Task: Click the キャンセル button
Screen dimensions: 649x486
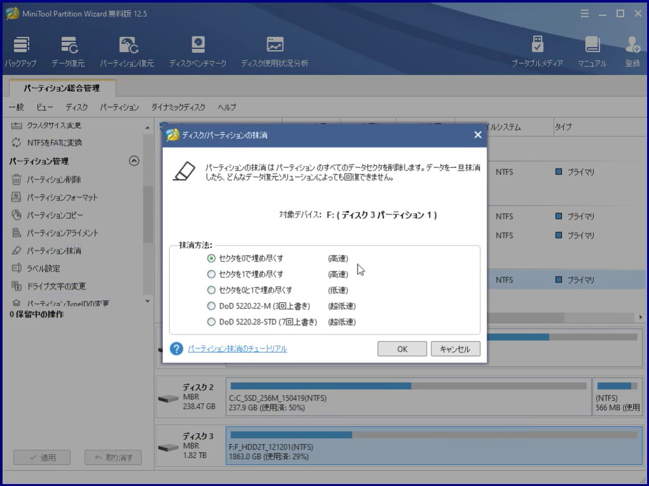Action: [456, 349]
